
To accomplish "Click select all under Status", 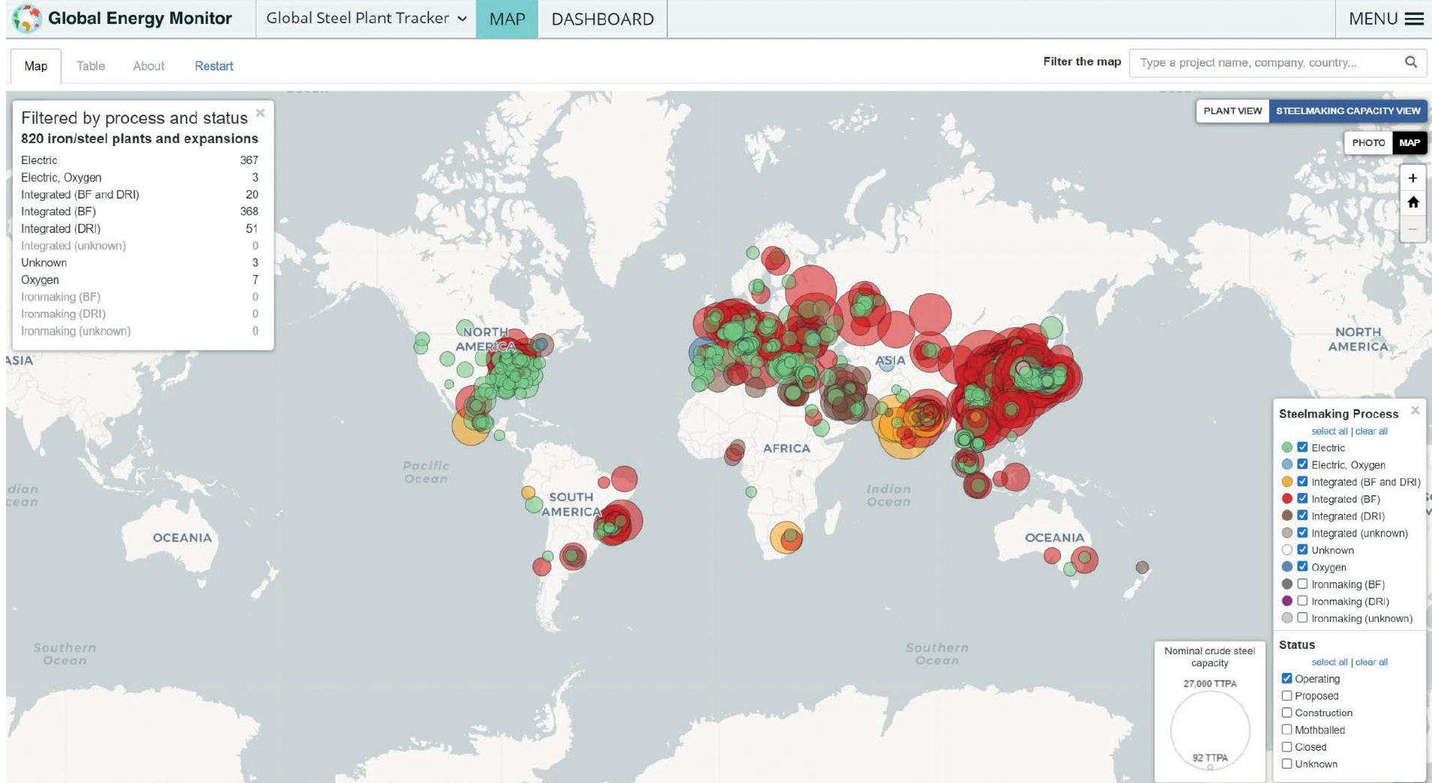I will pyautogui.click(x=1329, y=662).
